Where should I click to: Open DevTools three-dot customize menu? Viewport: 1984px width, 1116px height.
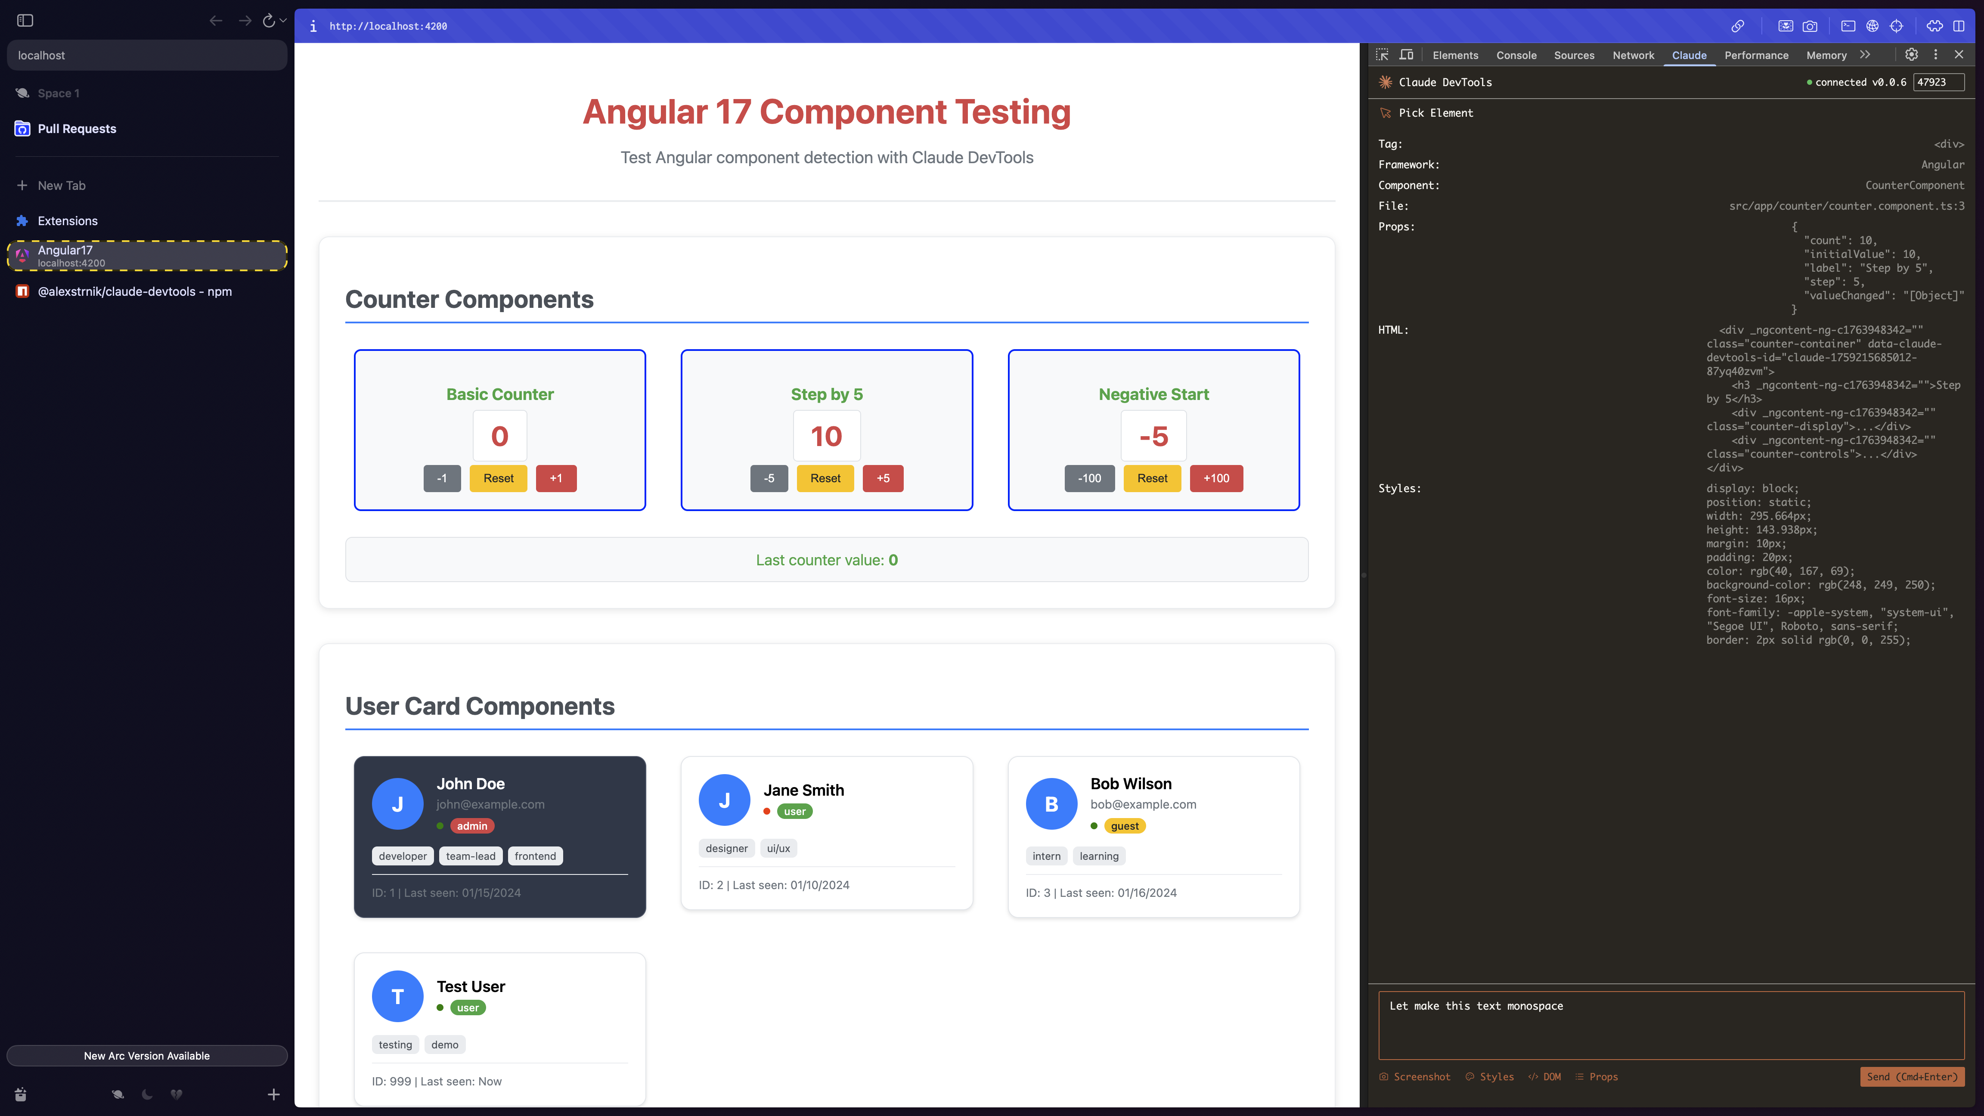1935,55
